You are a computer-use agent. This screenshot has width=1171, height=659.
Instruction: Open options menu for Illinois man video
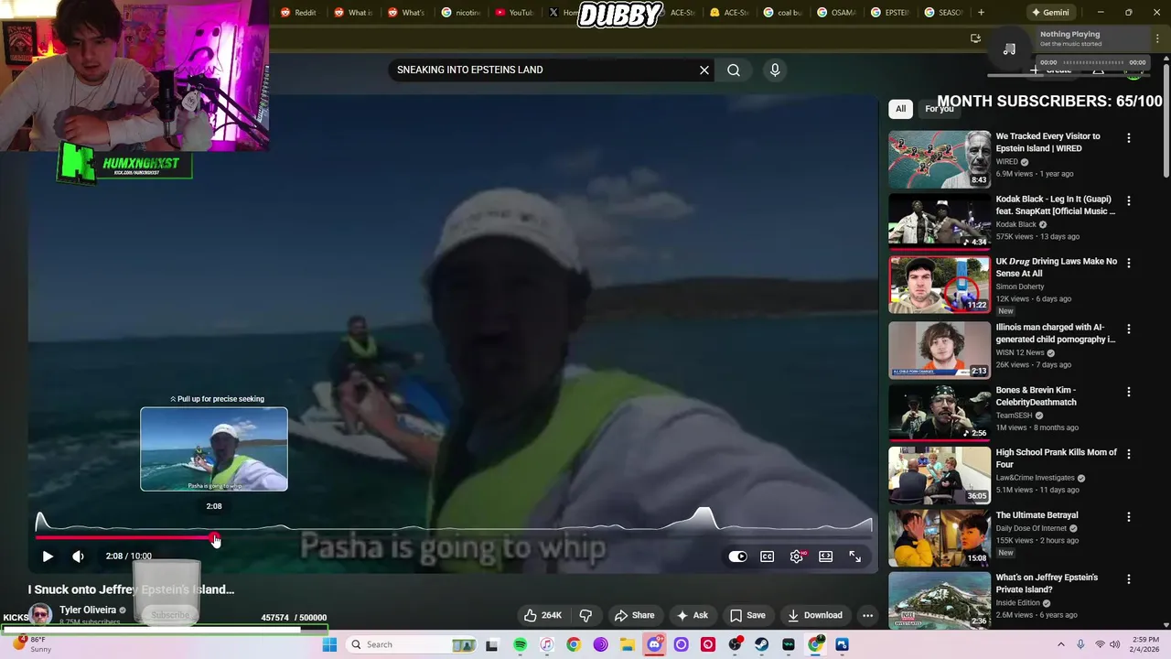(1128, 329)
